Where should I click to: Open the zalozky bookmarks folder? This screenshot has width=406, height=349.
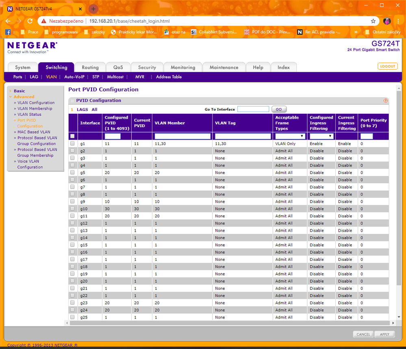tap(95, 32)
